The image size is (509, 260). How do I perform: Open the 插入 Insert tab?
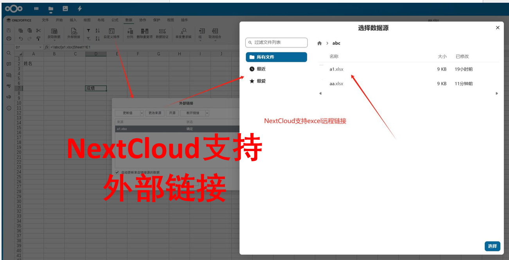point(73,20)
